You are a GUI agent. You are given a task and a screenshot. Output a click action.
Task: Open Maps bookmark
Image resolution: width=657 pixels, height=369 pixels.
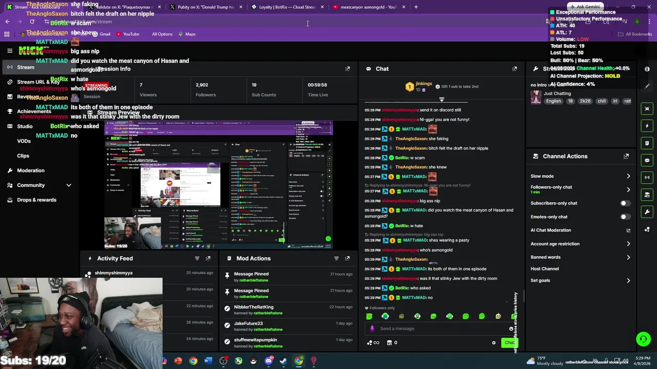point(187,34)
